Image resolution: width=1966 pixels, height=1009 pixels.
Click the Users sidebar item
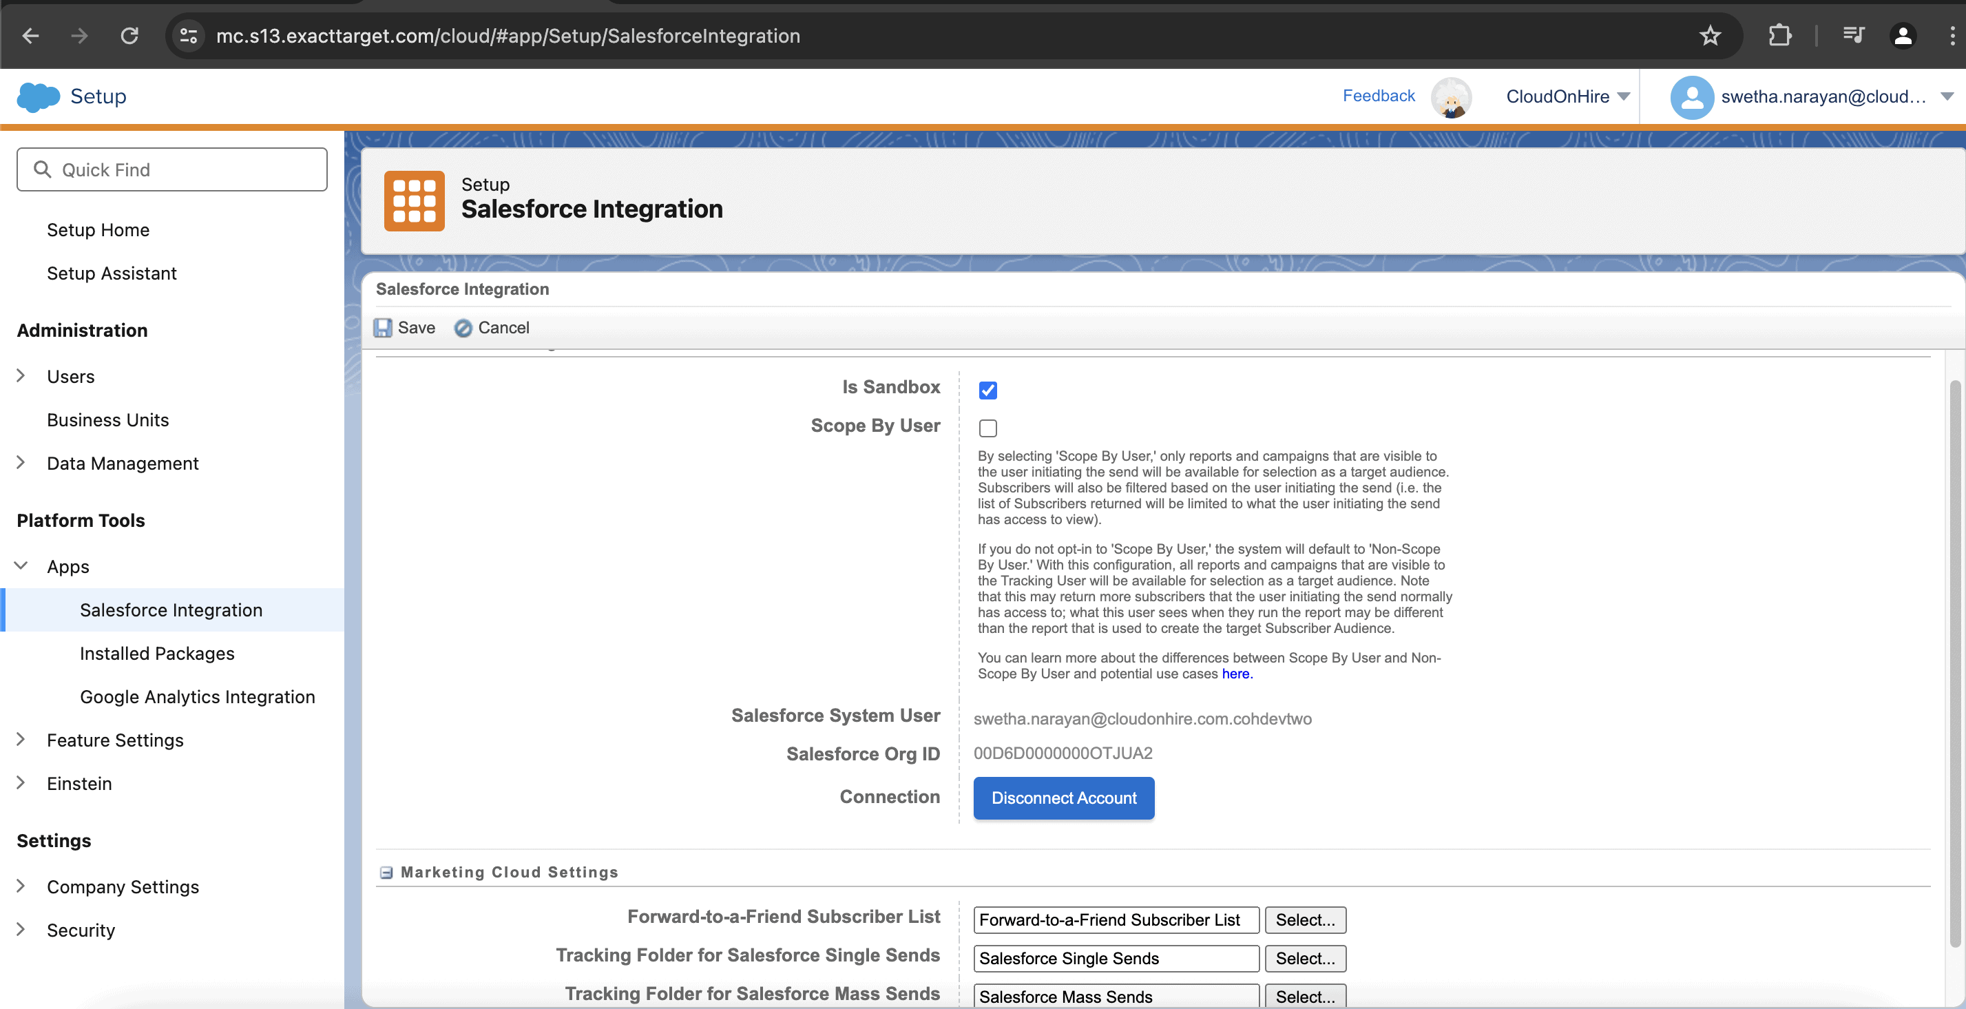tap(71, 376)
